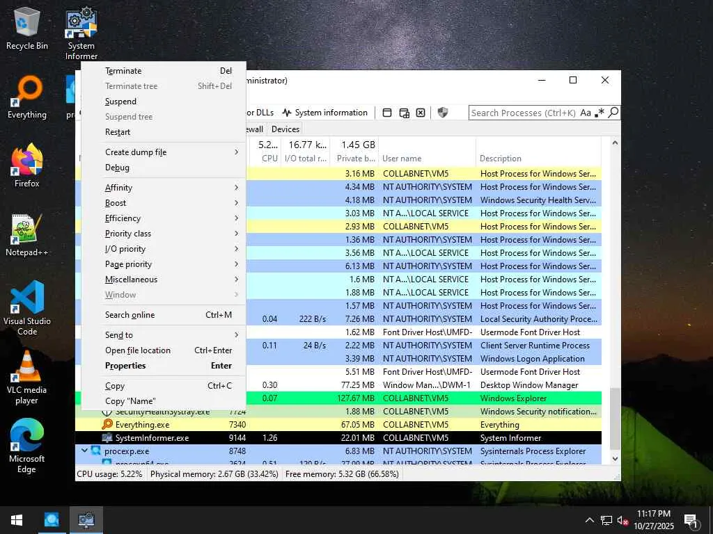Sort by the Private b... column header
This screenshot has width=713, height=534.
point(354,151)
